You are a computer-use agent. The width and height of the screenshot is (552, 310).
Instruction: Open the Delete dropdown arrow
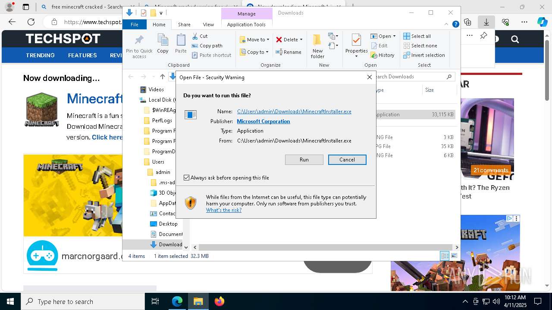(x=301, y=40)
